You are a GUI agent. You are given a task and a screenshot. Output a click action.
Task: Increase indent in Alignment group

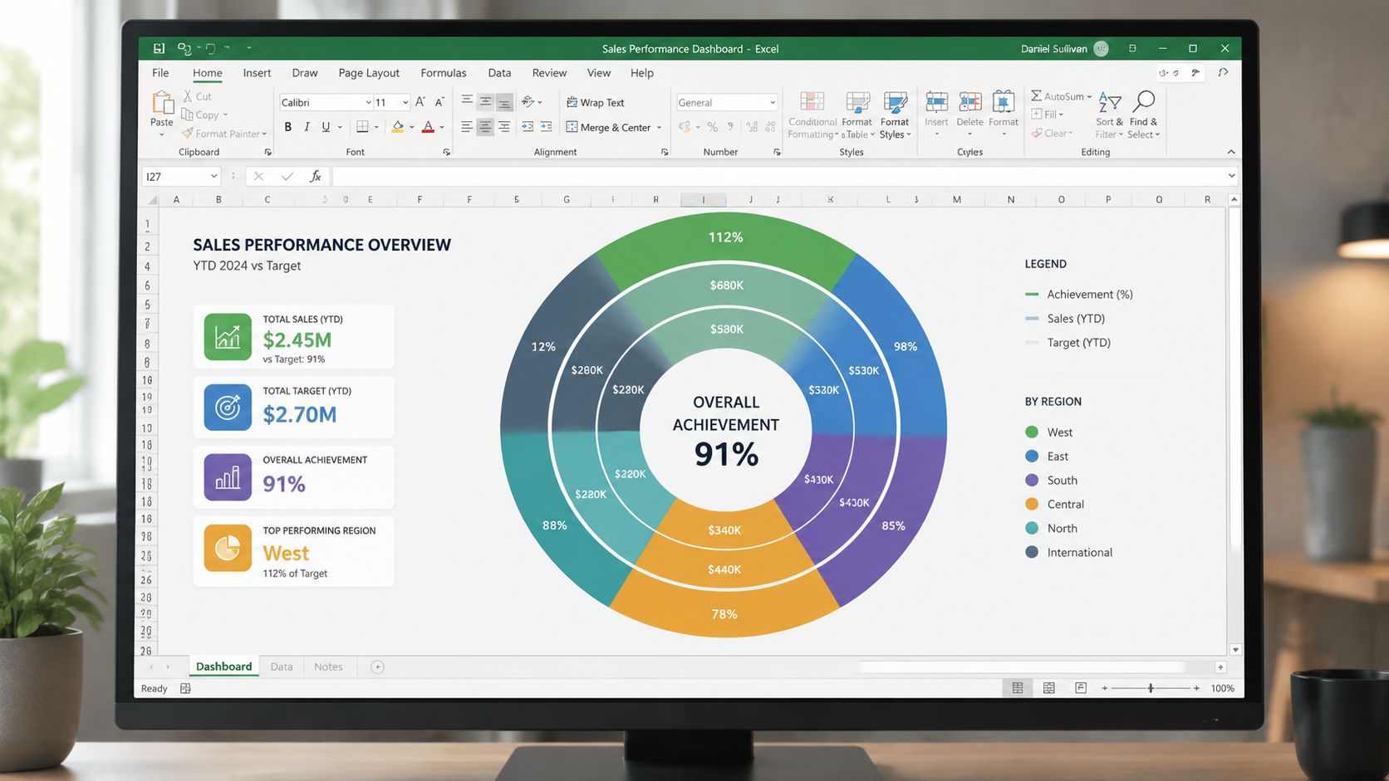(x=546, y=127)
